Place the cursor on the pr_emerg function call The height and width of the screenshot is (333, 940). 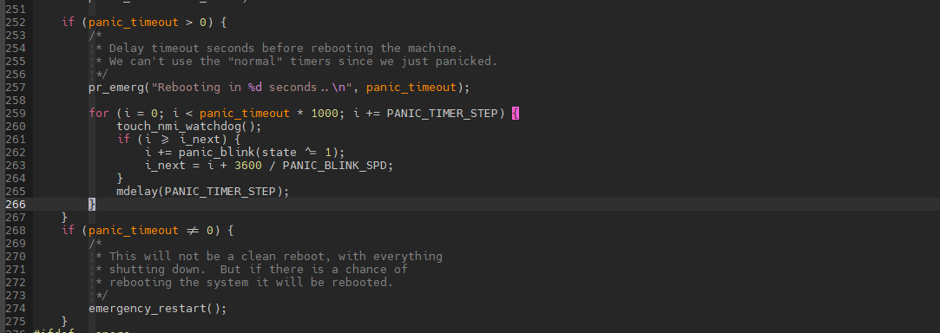click(x=117, y=88)
